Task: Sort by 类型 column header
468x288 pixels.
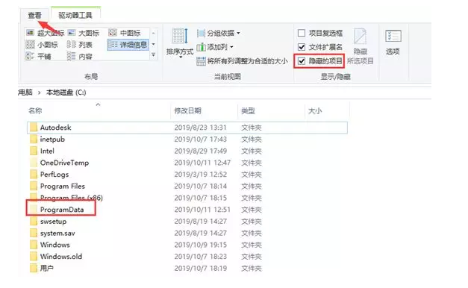Action: click(248, 110)
